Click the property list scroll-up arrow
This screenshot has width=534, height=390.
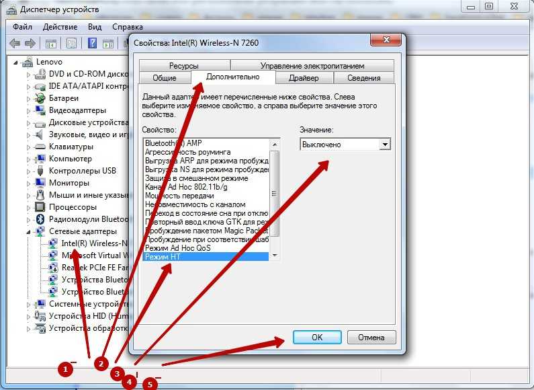click(x=275, y=145)
